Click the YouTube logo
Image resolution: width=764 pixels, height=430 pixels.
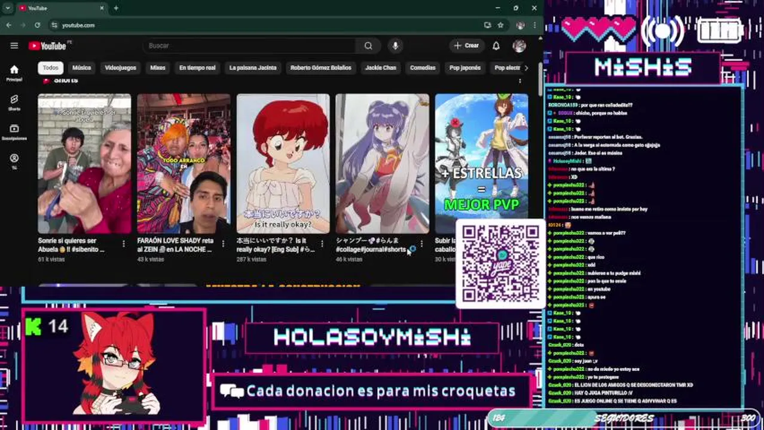(47, 46)
